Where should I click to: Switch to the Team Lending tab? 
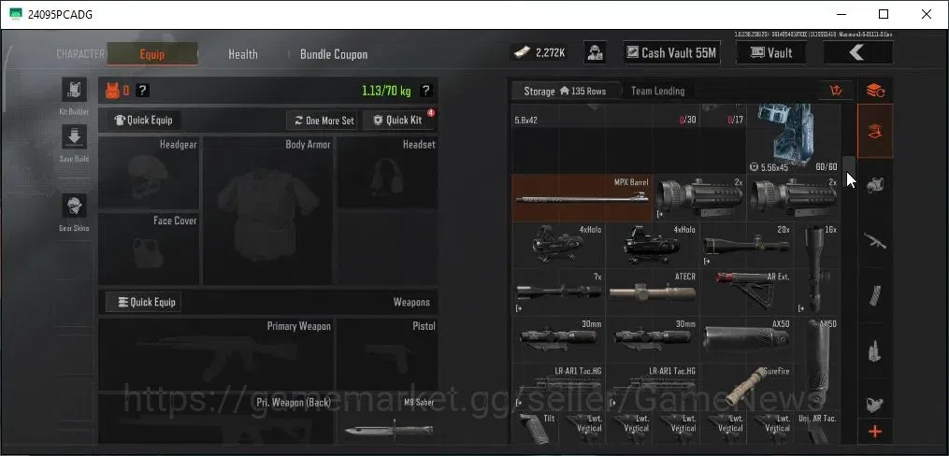pyautogui.click(x=658, y=91)
